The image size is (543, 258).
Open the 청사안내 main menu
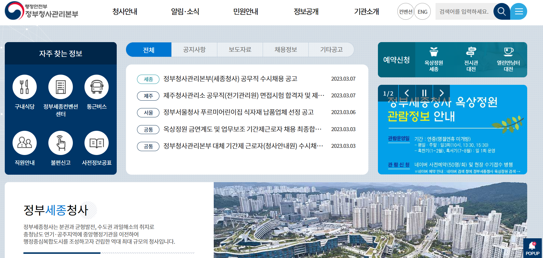point(125,12)
